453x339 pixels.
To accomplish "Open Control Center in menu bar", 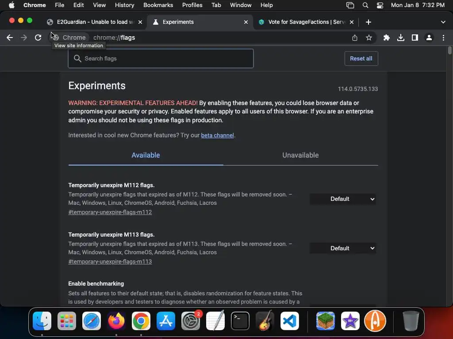I will pos(380,5).
